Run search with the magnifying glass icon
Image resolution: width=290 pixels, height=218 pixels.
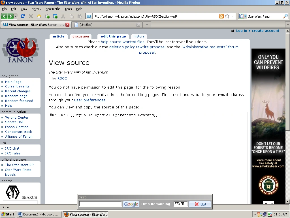[x=285, y=16]
